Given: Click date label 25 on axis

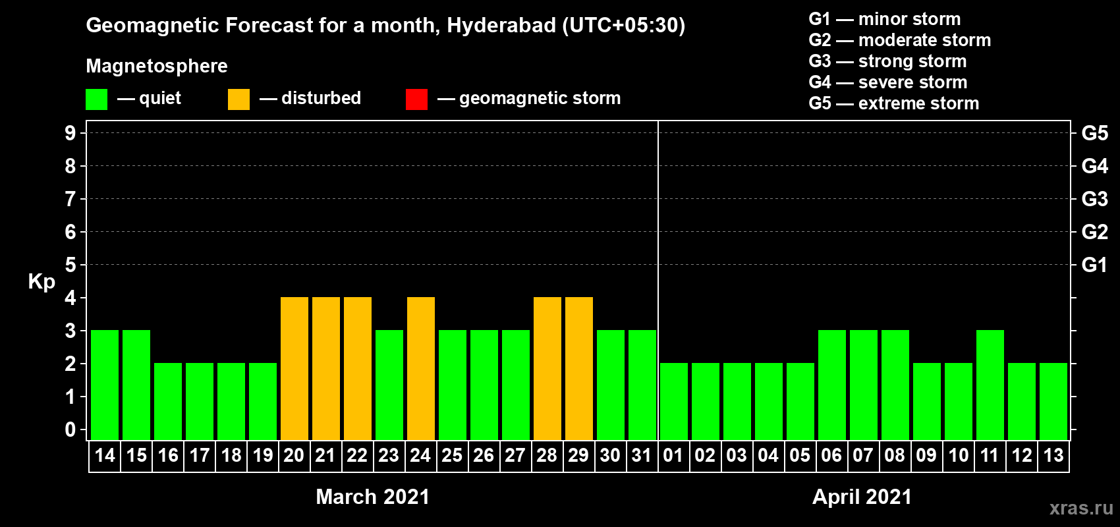Looking at the screenshot, I should 452,455.
